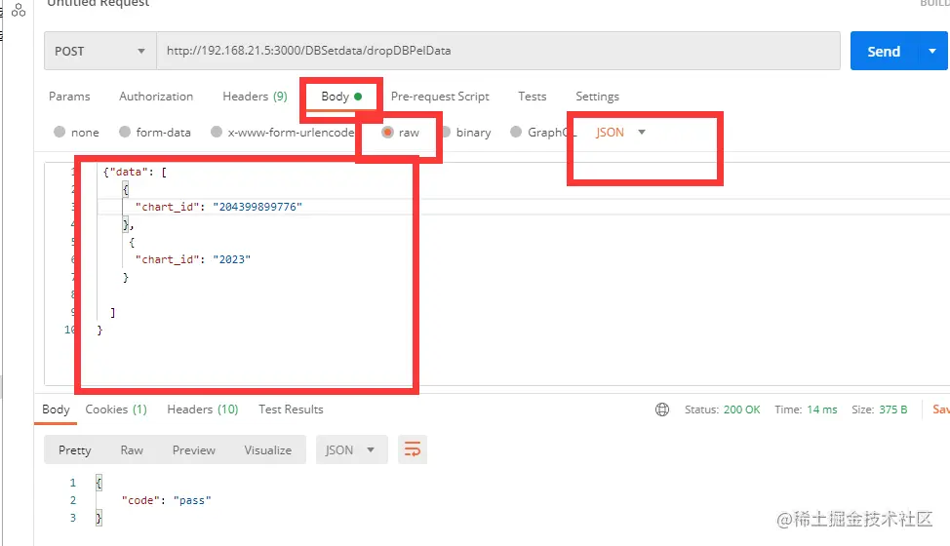Switch to the Tests tab
Image resolution: width=950 pixels, height=546 pixels.
click(532, 97)
